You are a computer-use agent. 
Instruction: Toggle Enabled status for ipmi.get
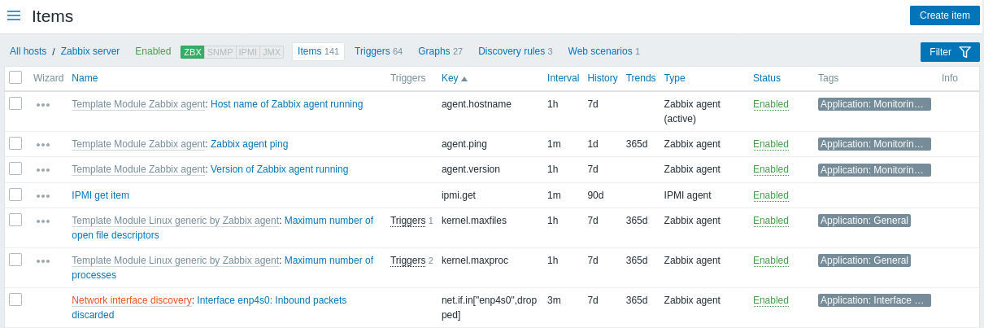pyautogui.click(x=771, y=195)
